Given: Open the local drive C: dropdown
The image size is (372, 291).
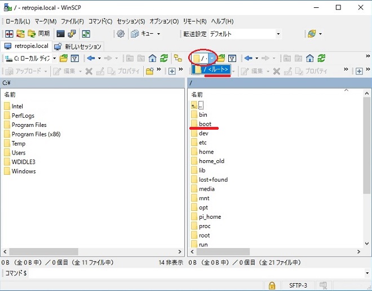Looking at the screenshot, I should 54,58.
